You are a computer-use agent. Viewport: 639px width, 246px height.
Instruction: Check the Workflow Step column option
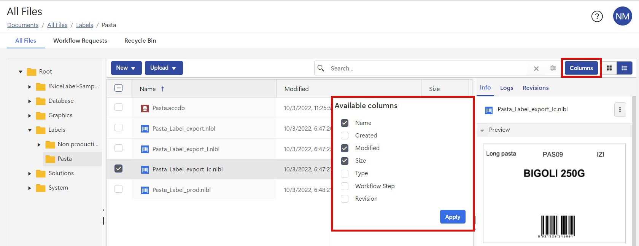click(x=345, y=186)
